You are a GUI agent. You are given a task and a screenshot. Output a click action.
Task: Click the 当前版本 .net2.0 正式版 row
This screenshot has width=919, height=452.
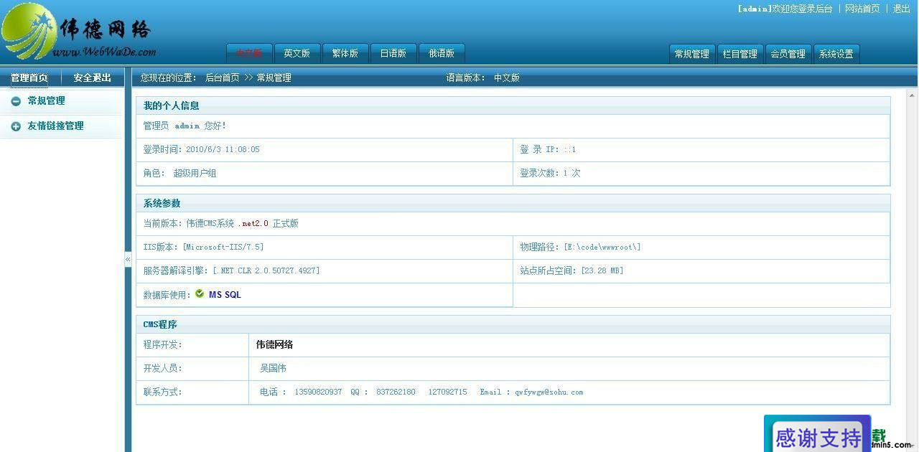click(x=513, y=224)
